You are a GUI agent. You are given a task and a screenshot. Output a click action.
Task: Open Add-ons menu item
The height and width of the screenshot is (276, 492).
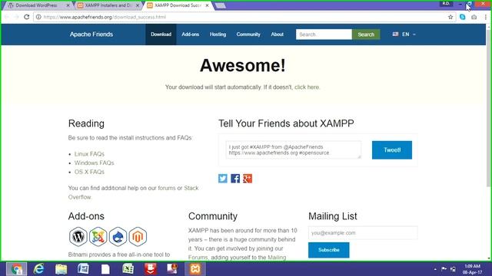coord(190,34)
